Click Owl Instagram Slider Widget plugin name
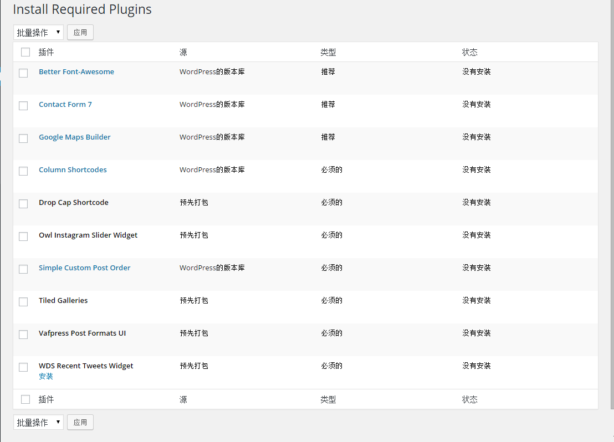Image resolution: width=614 pixels, height=442 pixels. tap(88, 235)
